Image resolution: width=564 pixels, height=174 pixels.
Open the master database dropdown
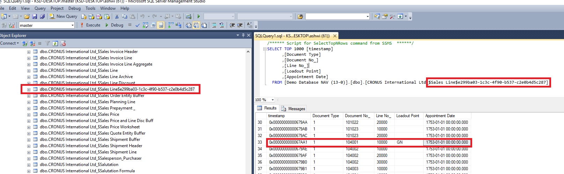tap(73, 25)
